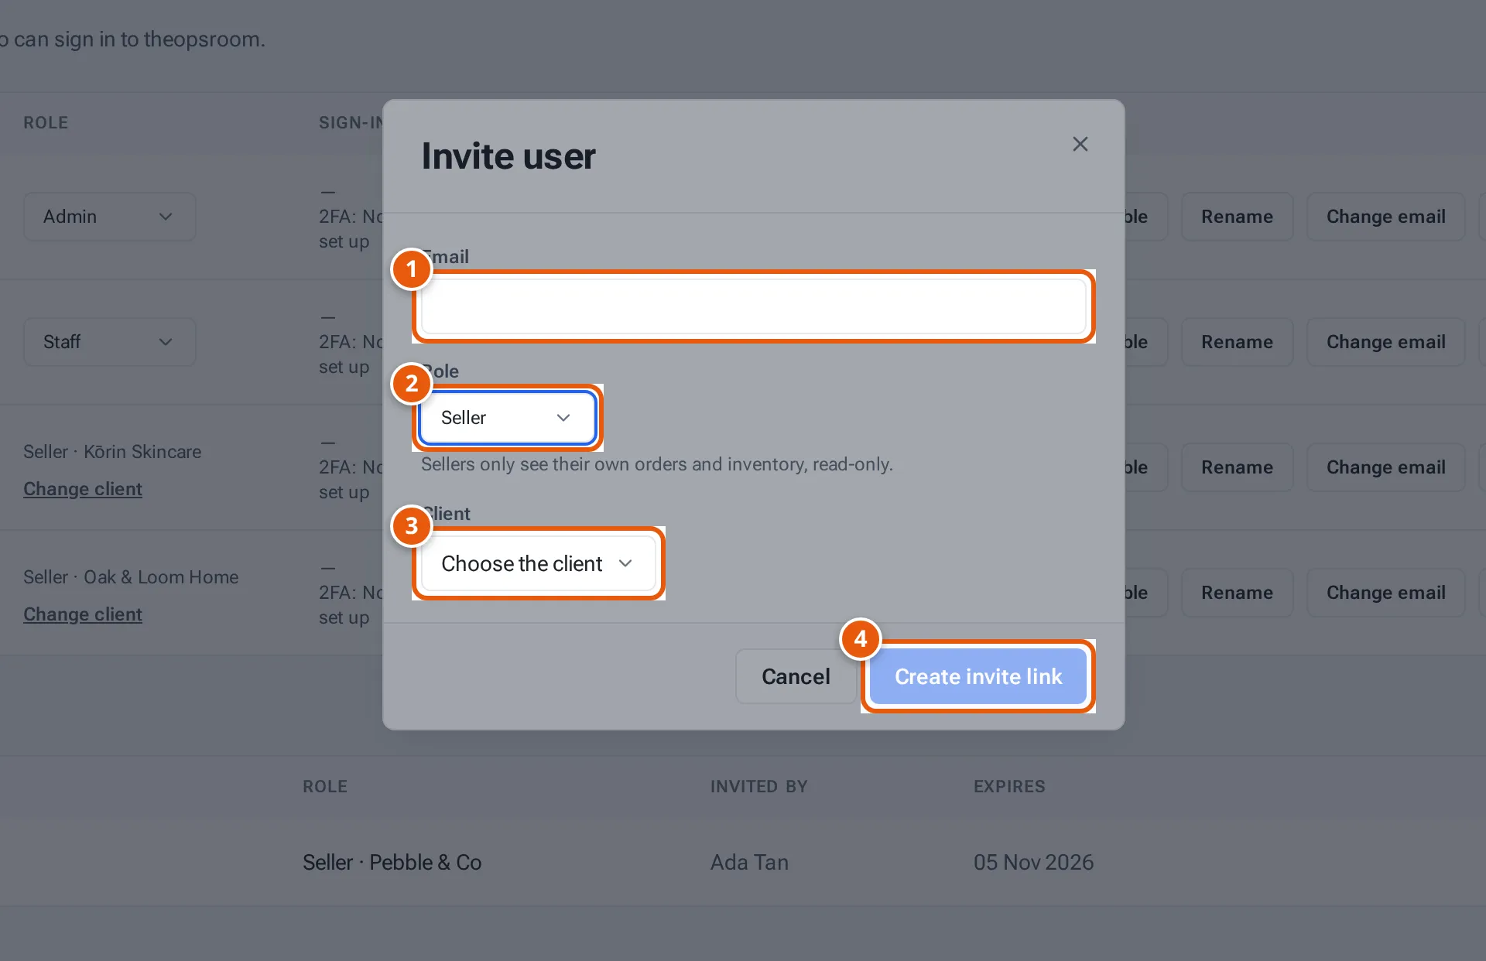The width and height of the screenshot is (1486, 961).
Task: Click the INVITED BY column header
Action: pyautogui.click(x=758, y=787)
